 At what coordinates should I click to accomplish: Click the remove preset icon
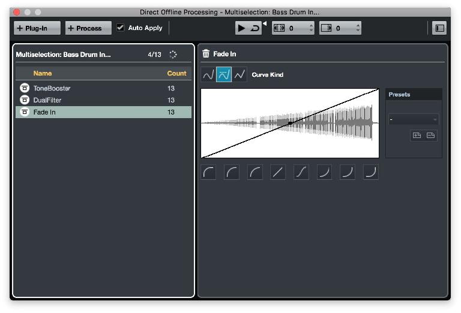pyautogui.click(x=431, y=136)
